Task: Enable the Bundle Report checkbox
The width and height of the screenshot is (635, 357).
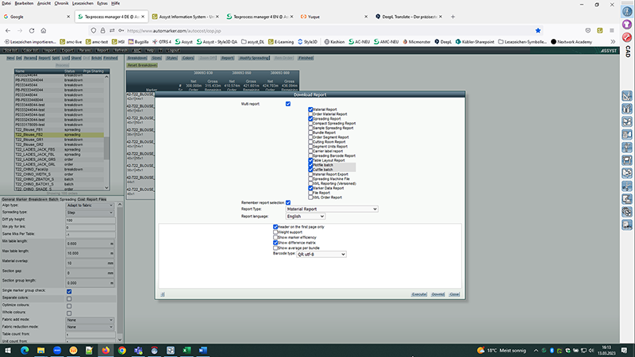Action: 311,131
